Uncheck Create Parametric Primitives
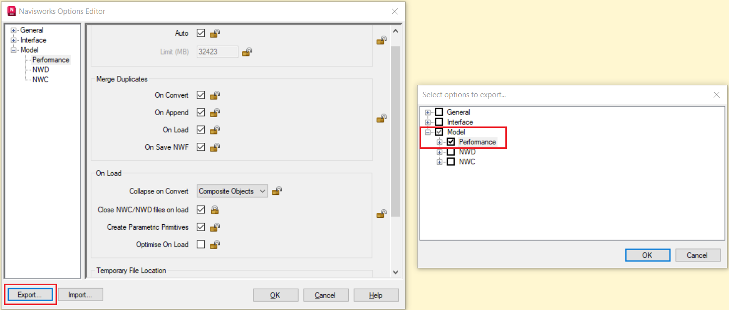 click(x=201, y=227)
